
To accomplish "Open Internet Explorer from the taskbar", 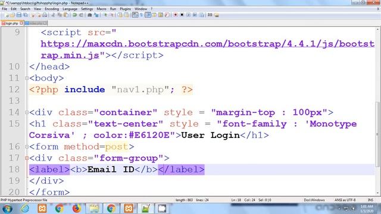I will click(x=25, y=209).
